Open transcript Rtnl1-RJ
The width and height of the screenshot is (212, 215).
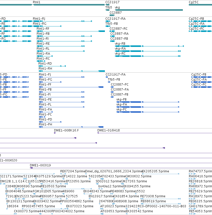(x=39, y=19)
